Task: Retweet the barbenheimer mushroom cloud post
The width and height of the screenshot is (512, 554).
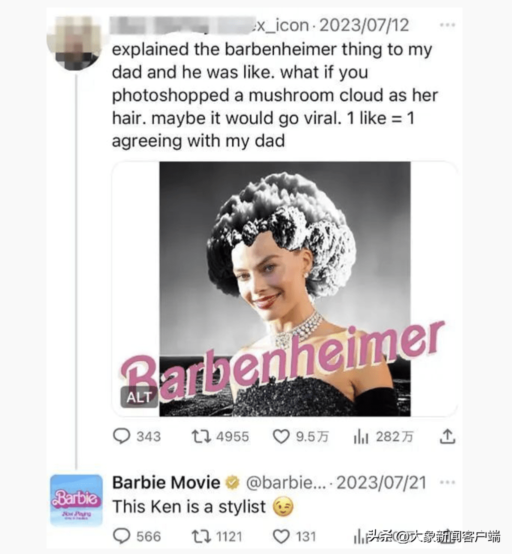Action: click(x=220, y=436)
